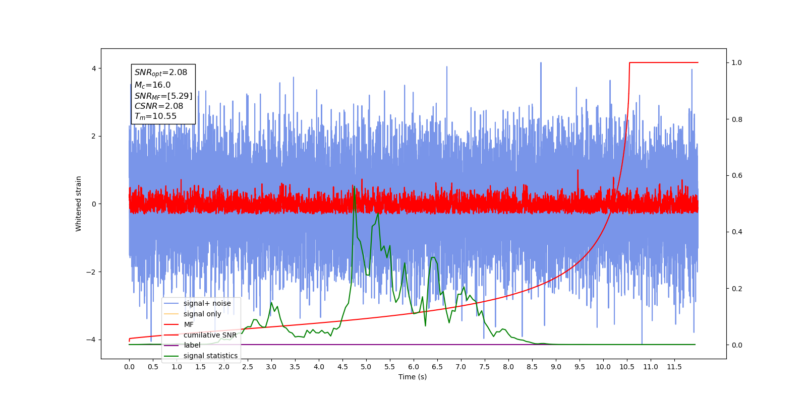Click the x-axis tick label 6.5
Image resolution: width=807 pixels, height=403 pixels.
(x=437, y=367)
